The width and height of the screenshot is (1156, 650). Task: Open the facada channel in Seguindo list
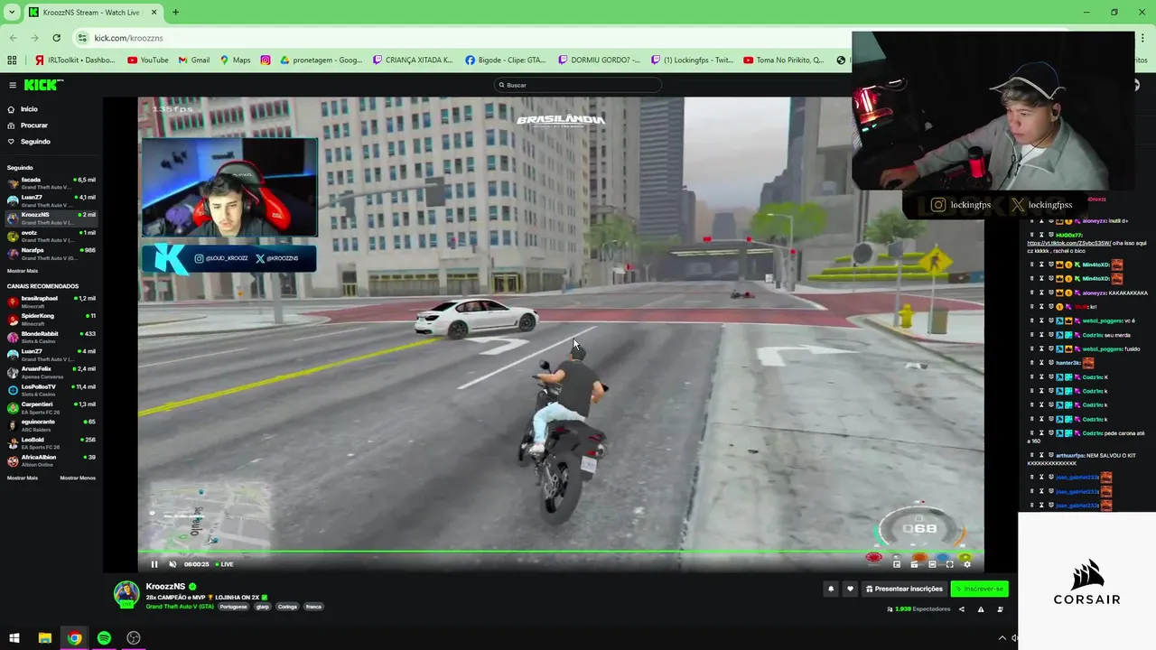coord(51,182)
